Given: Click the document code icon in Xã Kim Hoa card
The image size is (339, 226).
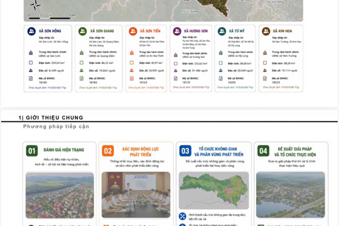Looking at the screenshot, I should (x=265, y=78).
